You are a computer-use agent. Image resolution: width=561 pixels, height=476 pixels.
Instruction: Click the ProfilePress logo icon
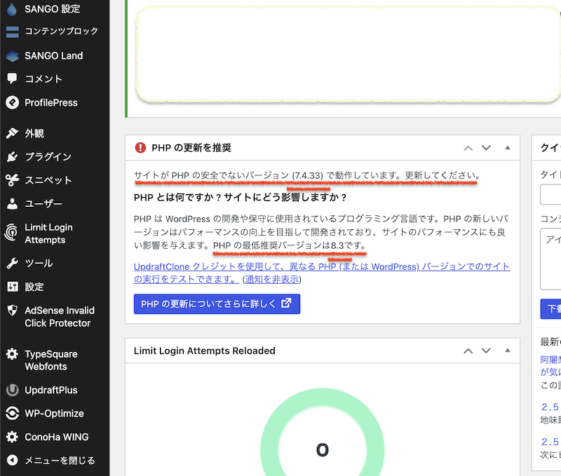pyautogui.click(x=12, y=102)
